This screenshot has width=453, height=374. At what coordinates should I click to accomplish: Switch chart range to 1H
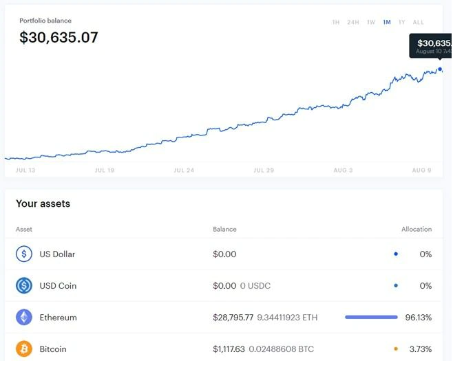click(x=336, y=22)
